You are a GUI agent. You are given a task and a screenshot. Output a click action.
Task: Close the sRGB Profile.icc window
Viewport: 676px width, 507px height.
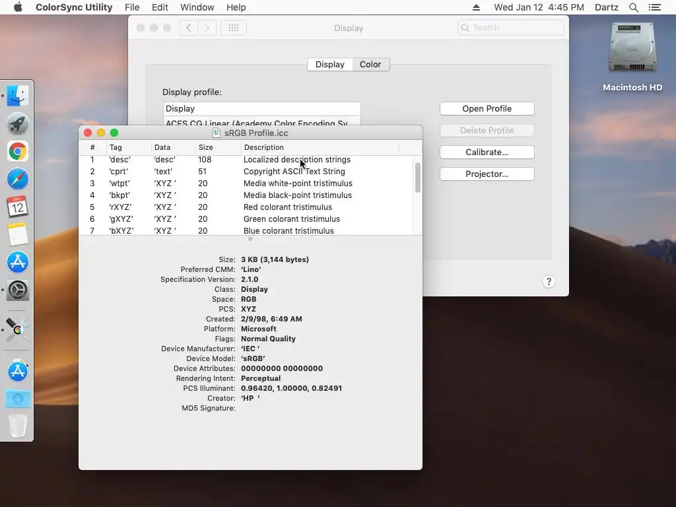[88, 133]
